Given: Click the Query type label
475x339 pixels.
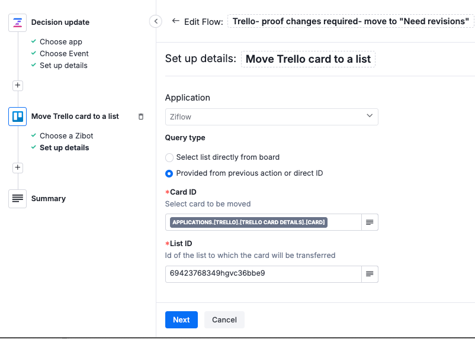Looking at the screenshot, I should 185,138.
